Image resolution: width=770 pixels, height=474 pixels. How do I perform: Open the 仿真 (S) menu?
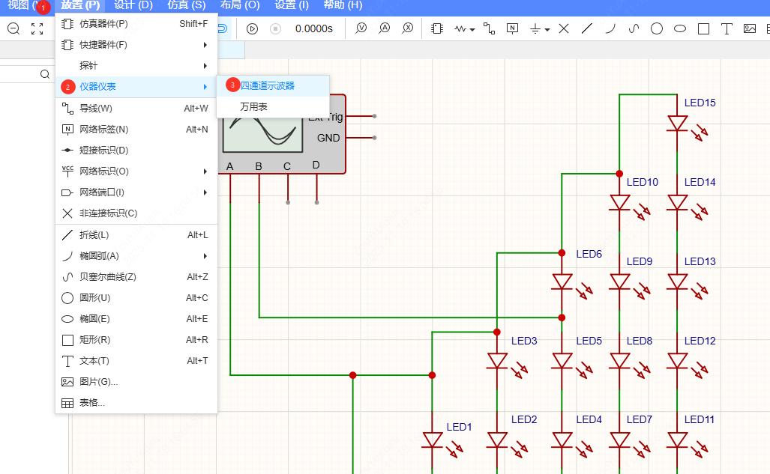tap(186, 5)
